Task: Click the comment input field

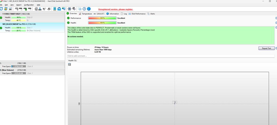Action: [171, 56]
